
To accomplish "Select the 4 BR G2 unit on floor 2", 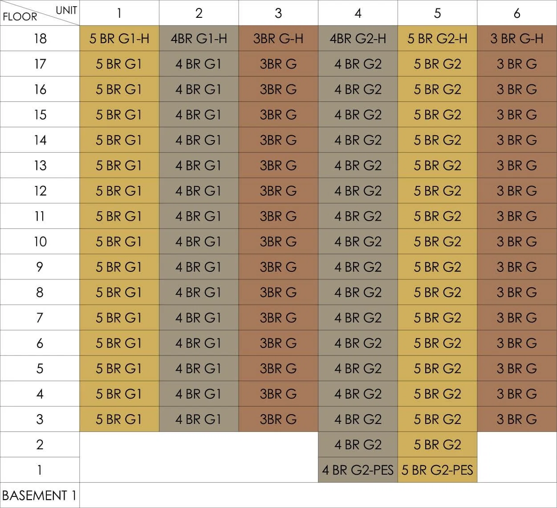I will 358,444.
